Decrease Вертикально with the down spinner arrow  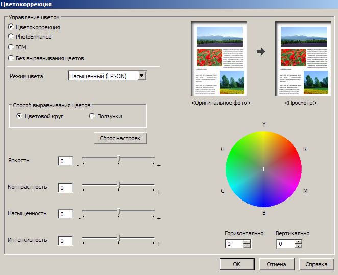pos(299,246)
